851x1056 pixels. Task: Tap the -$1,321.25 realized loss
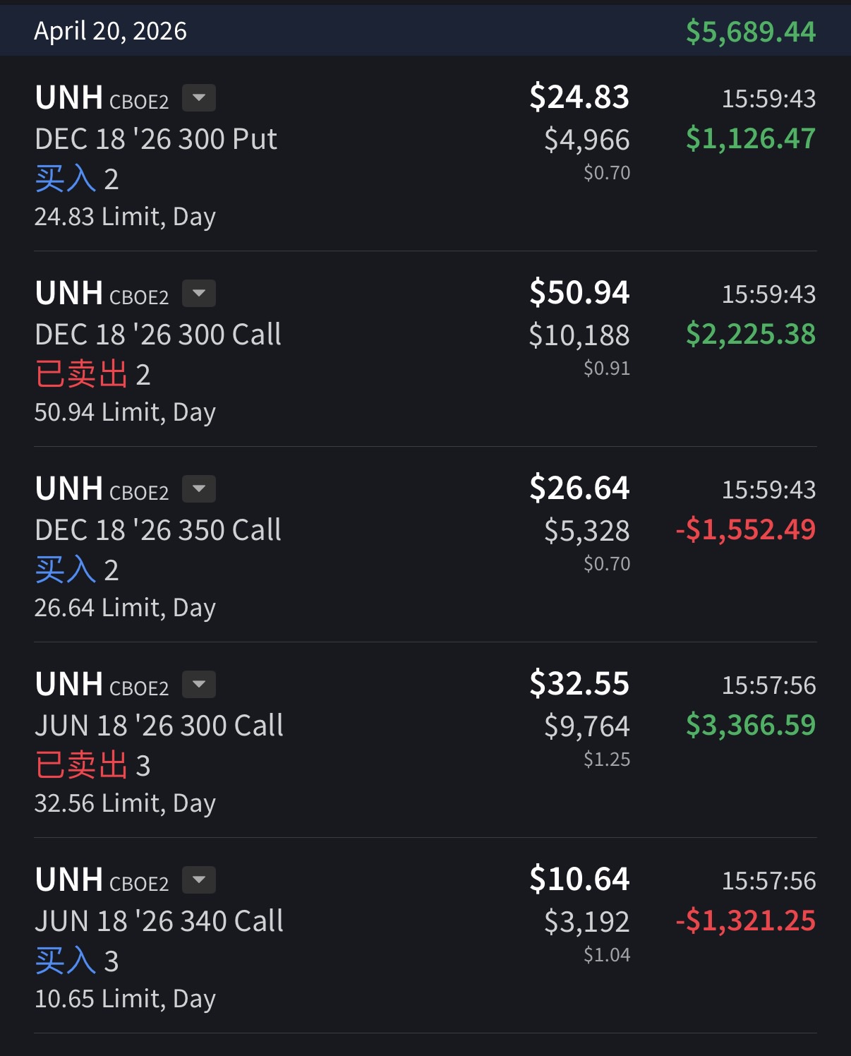[x=745, y=920]
